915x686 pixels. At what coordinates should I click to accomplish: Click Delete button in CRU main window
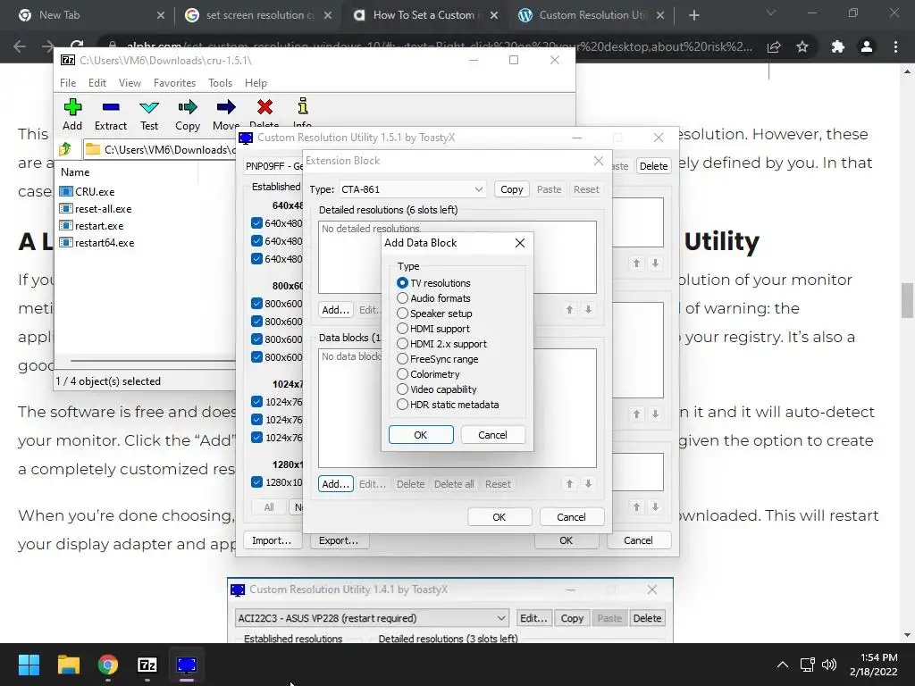pos(653,165)
